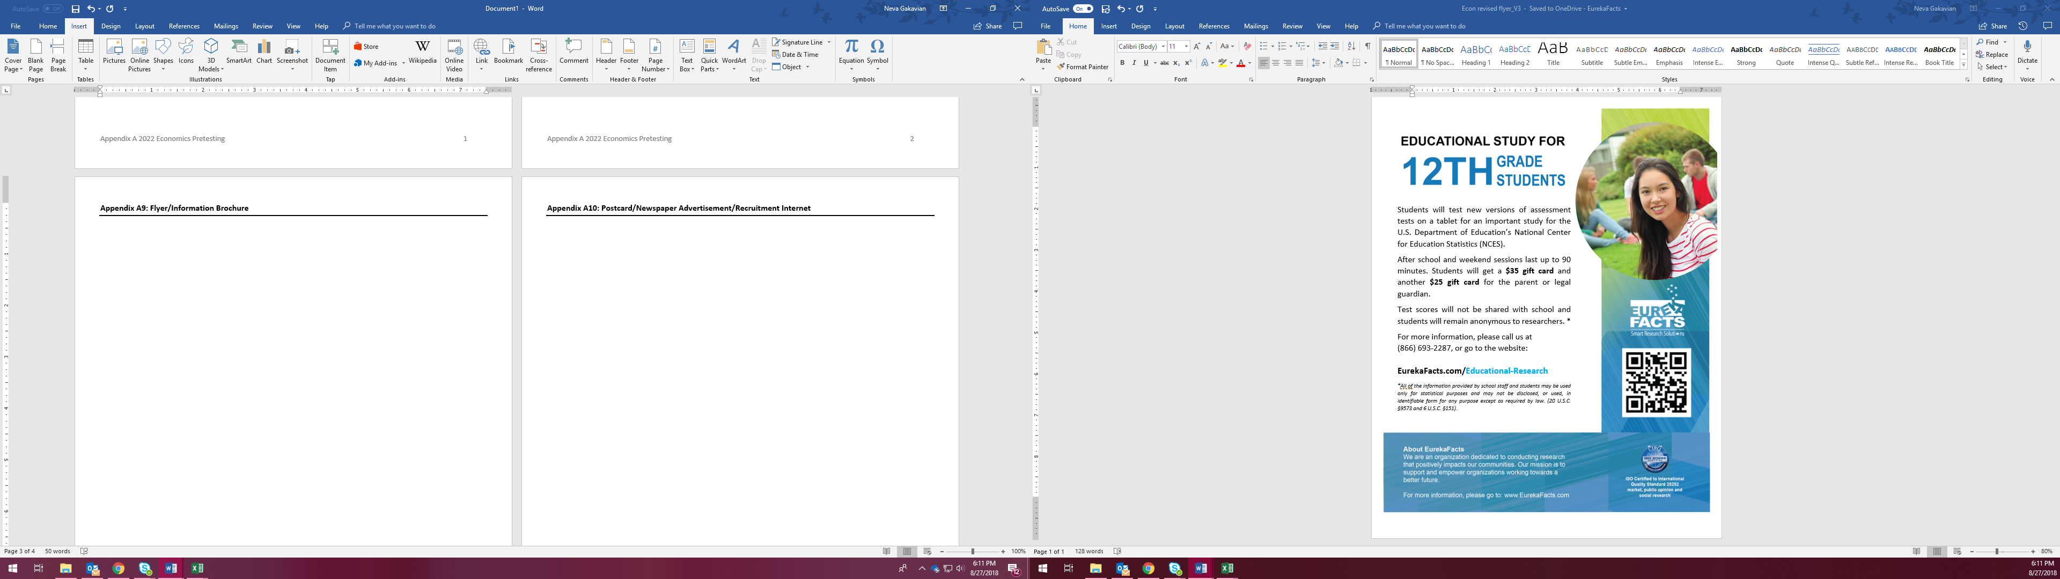
Task: Open the font name dropdown Calibri (Body)
Action: pos(1163,47)
